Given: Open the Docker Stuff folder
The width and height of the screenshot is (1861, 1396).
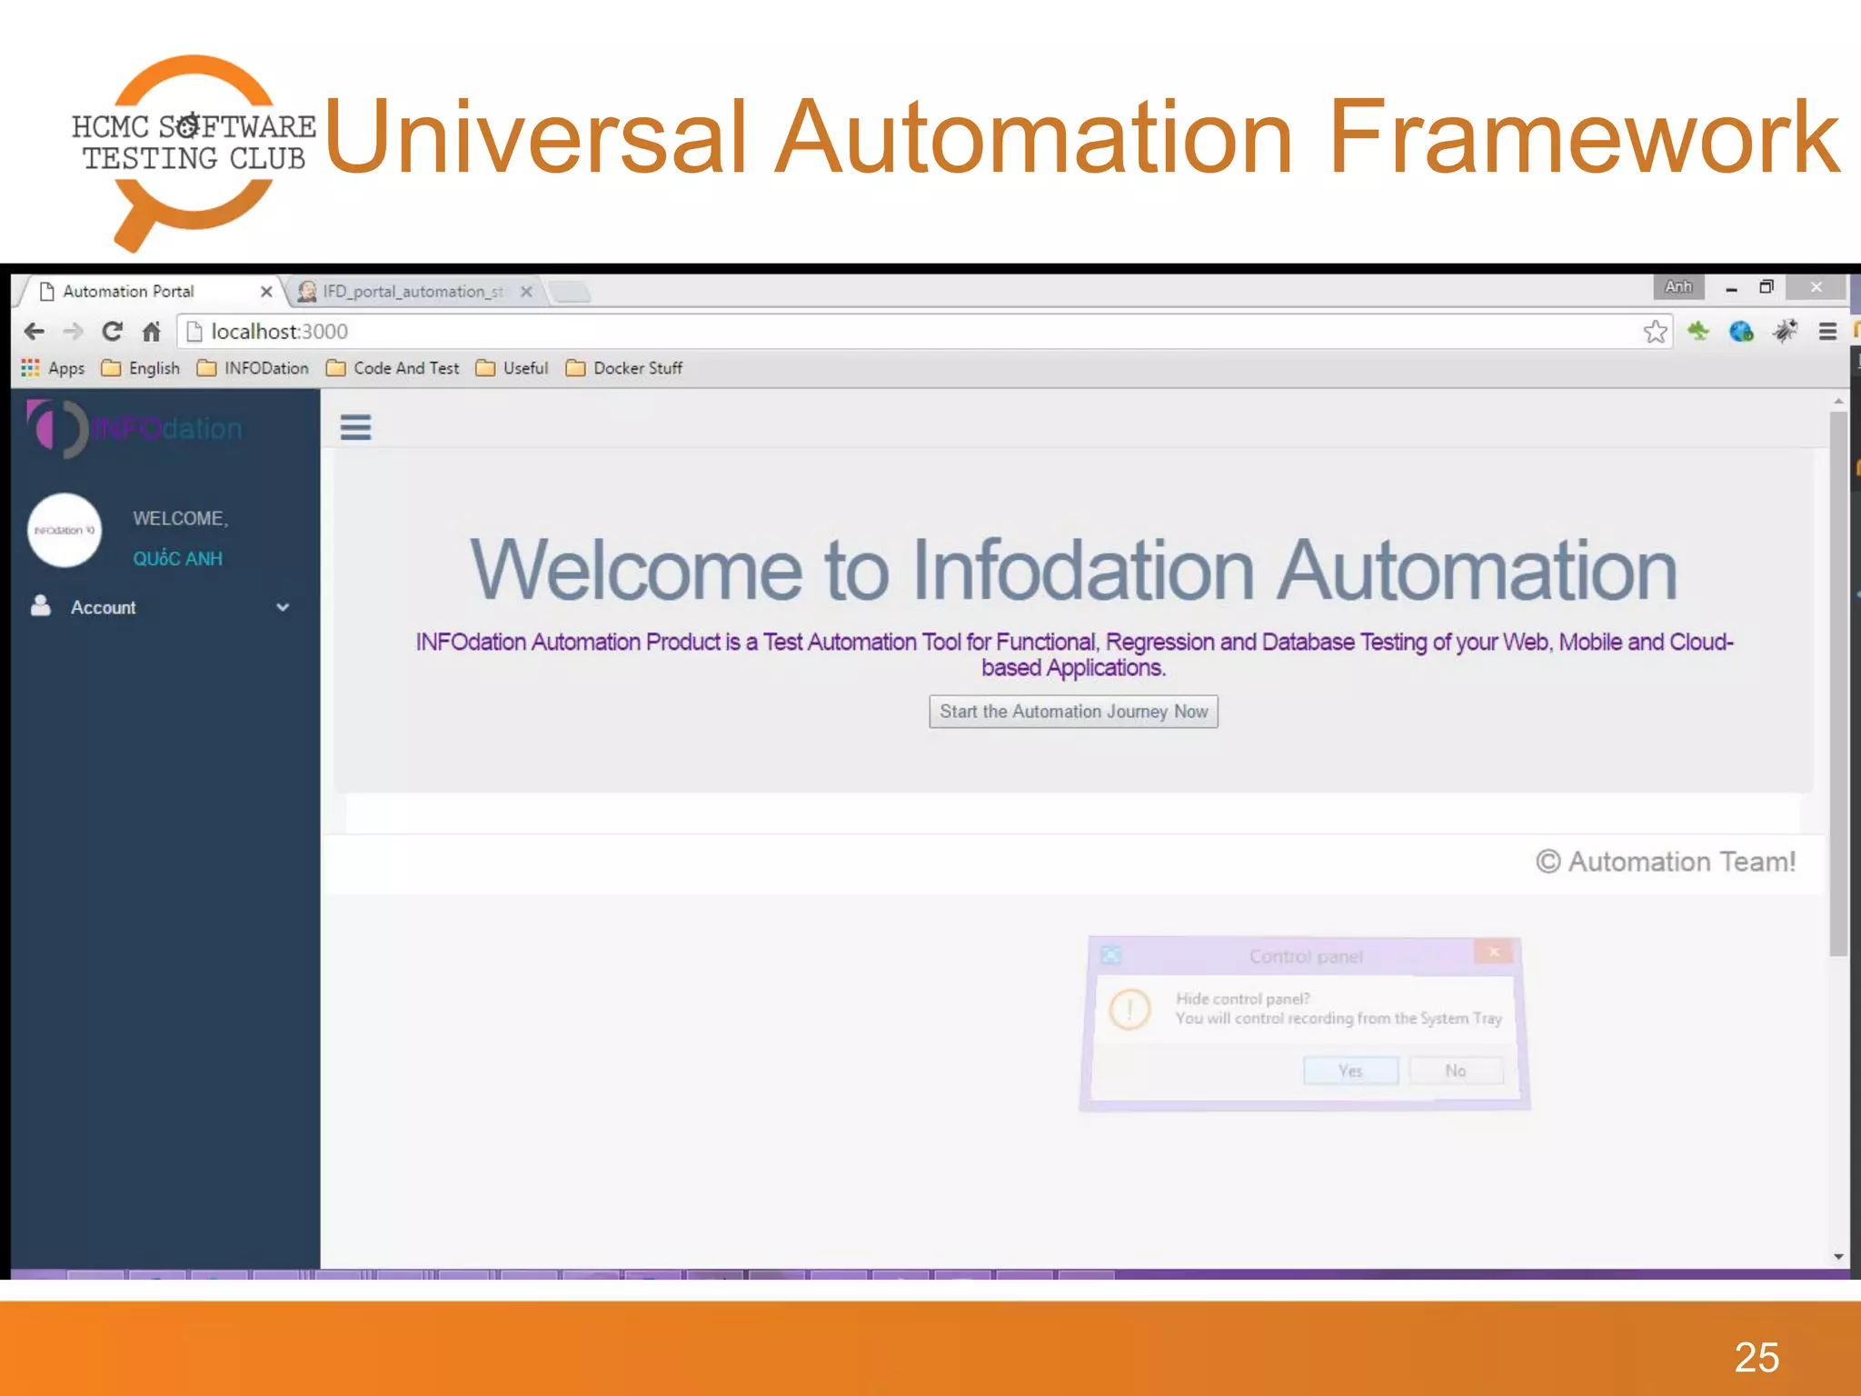Looking at the screenshot, I should (x=624, y=368).
